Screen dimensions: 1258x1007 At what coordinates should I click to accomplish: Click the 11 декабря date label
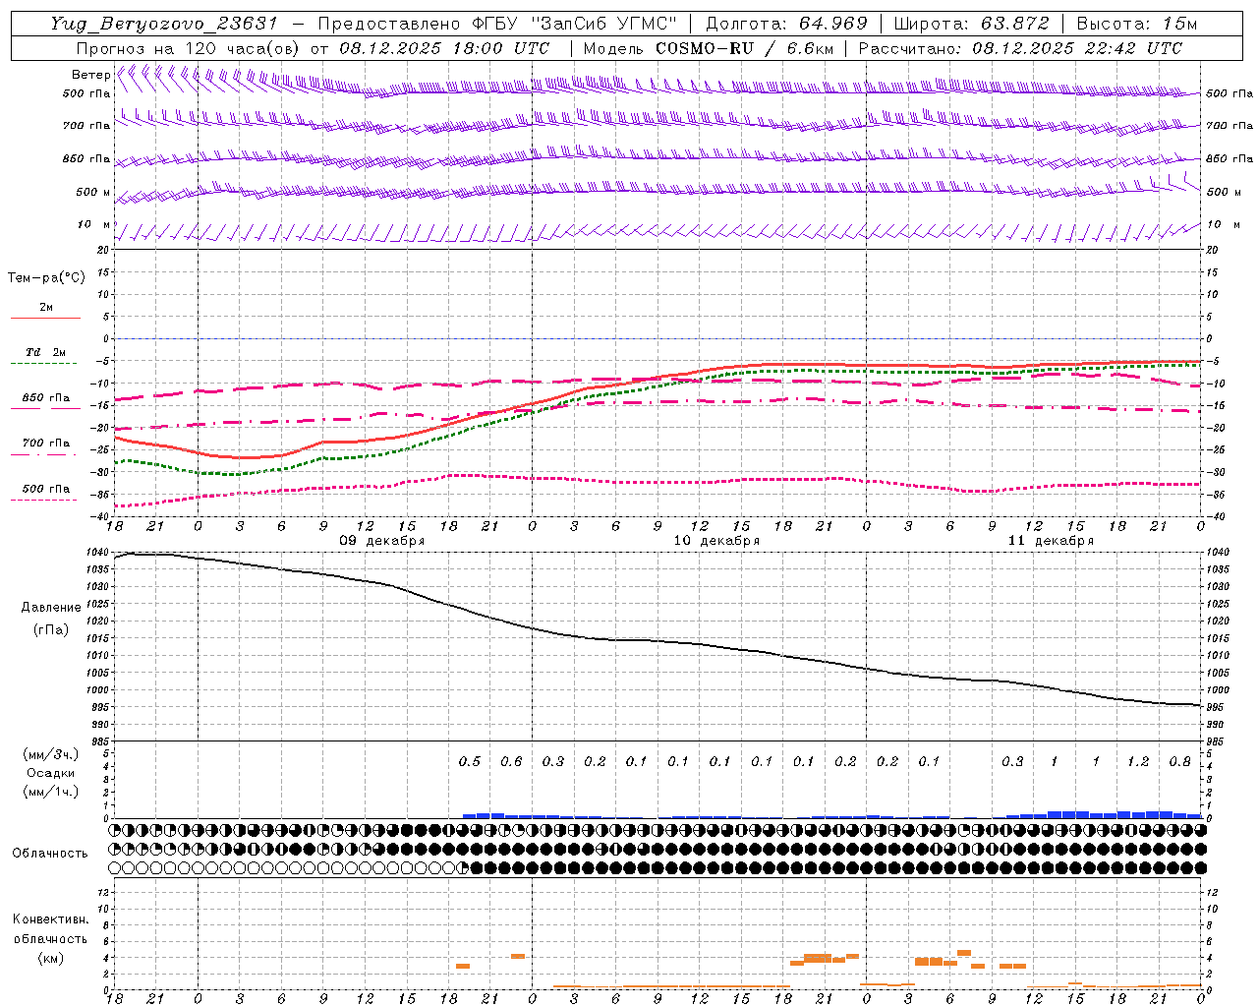[x=1051, y=541]
